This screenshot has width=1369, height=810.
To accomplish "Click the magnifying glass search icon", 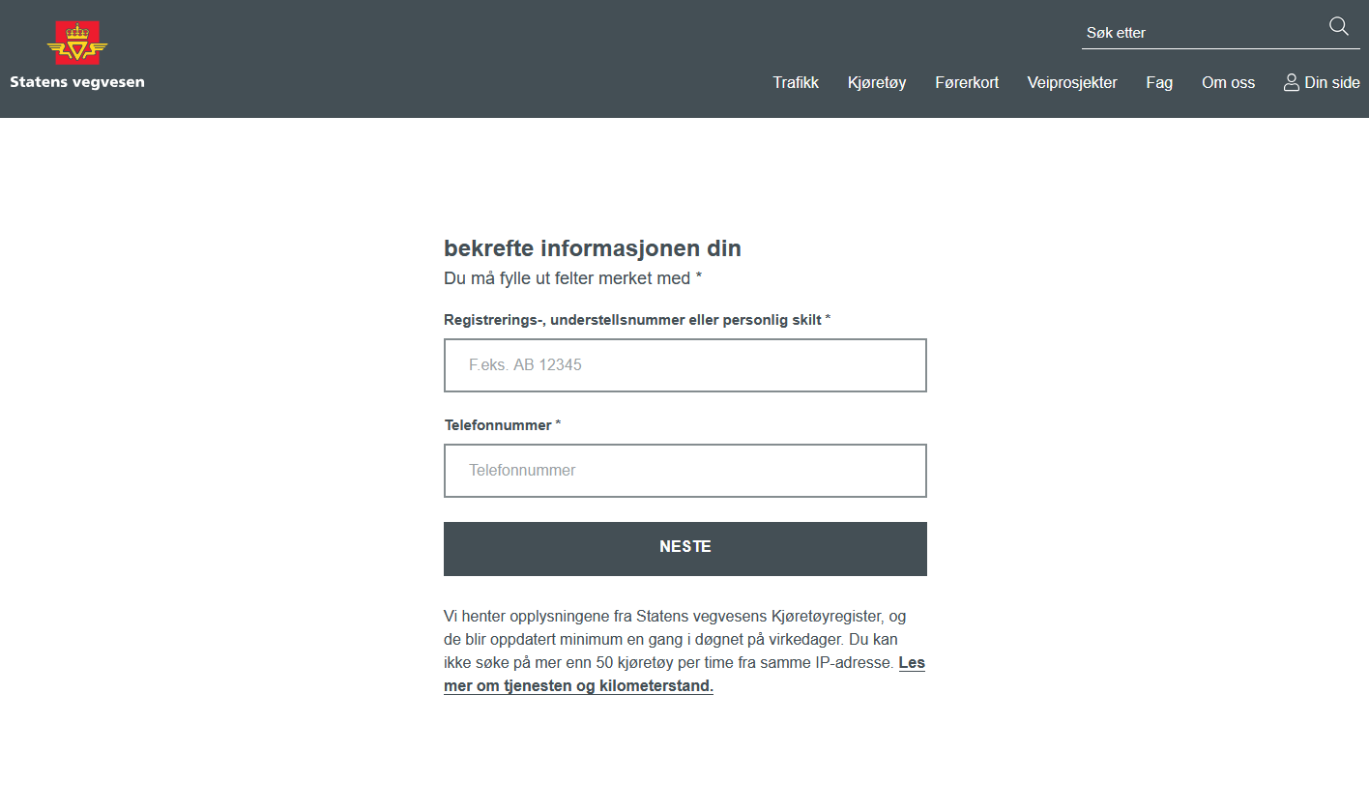I will pos(1338,27).
